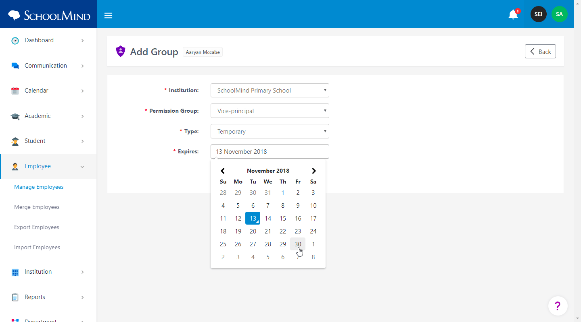
Task: Click the Expires date input field
Action: point(270,151)
